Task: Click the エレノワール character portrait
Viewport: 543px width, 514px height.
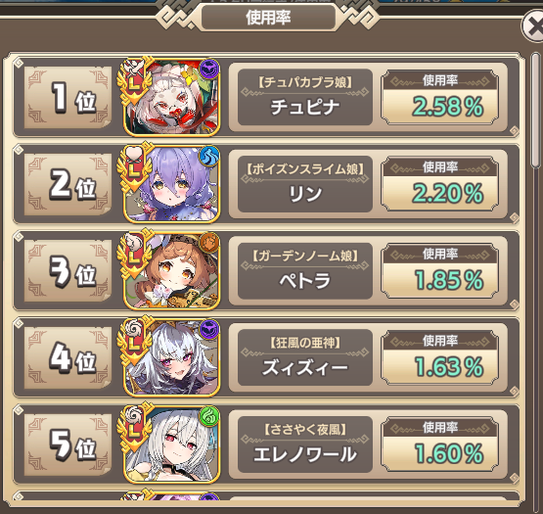Action: [x=171, y=444]
